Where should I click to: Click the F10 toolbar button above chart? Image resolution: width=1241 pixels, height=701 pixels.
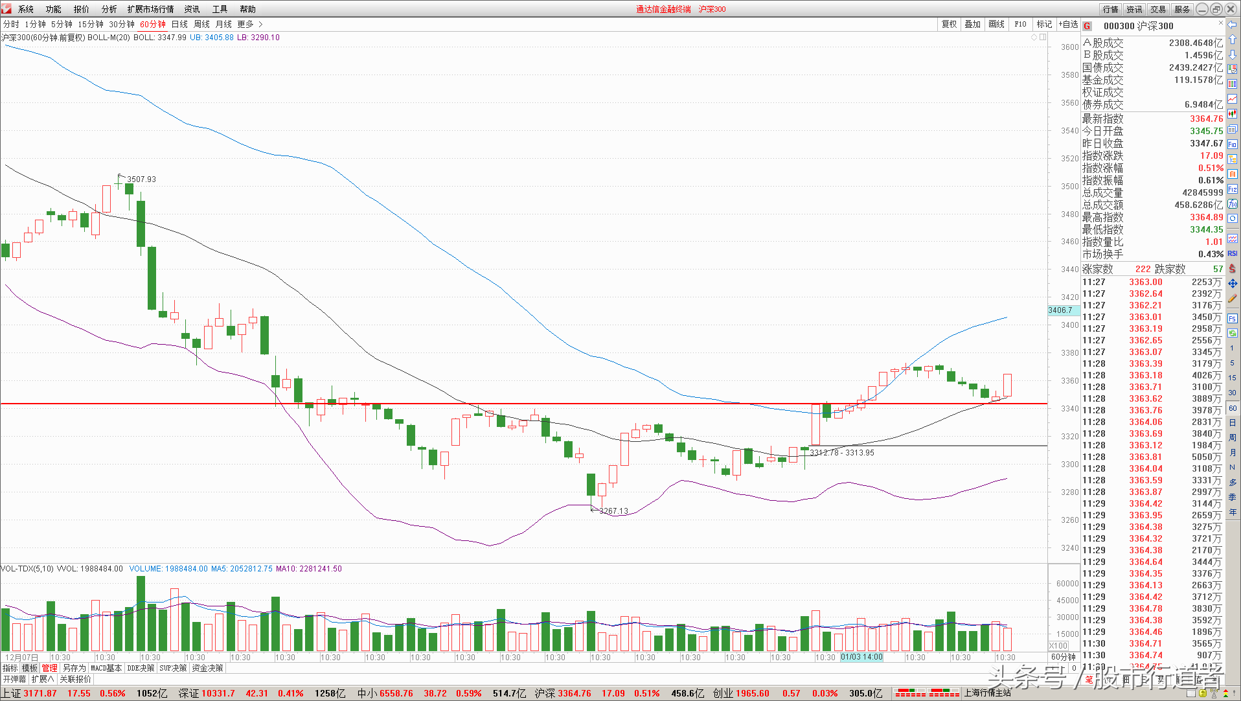1020,24
